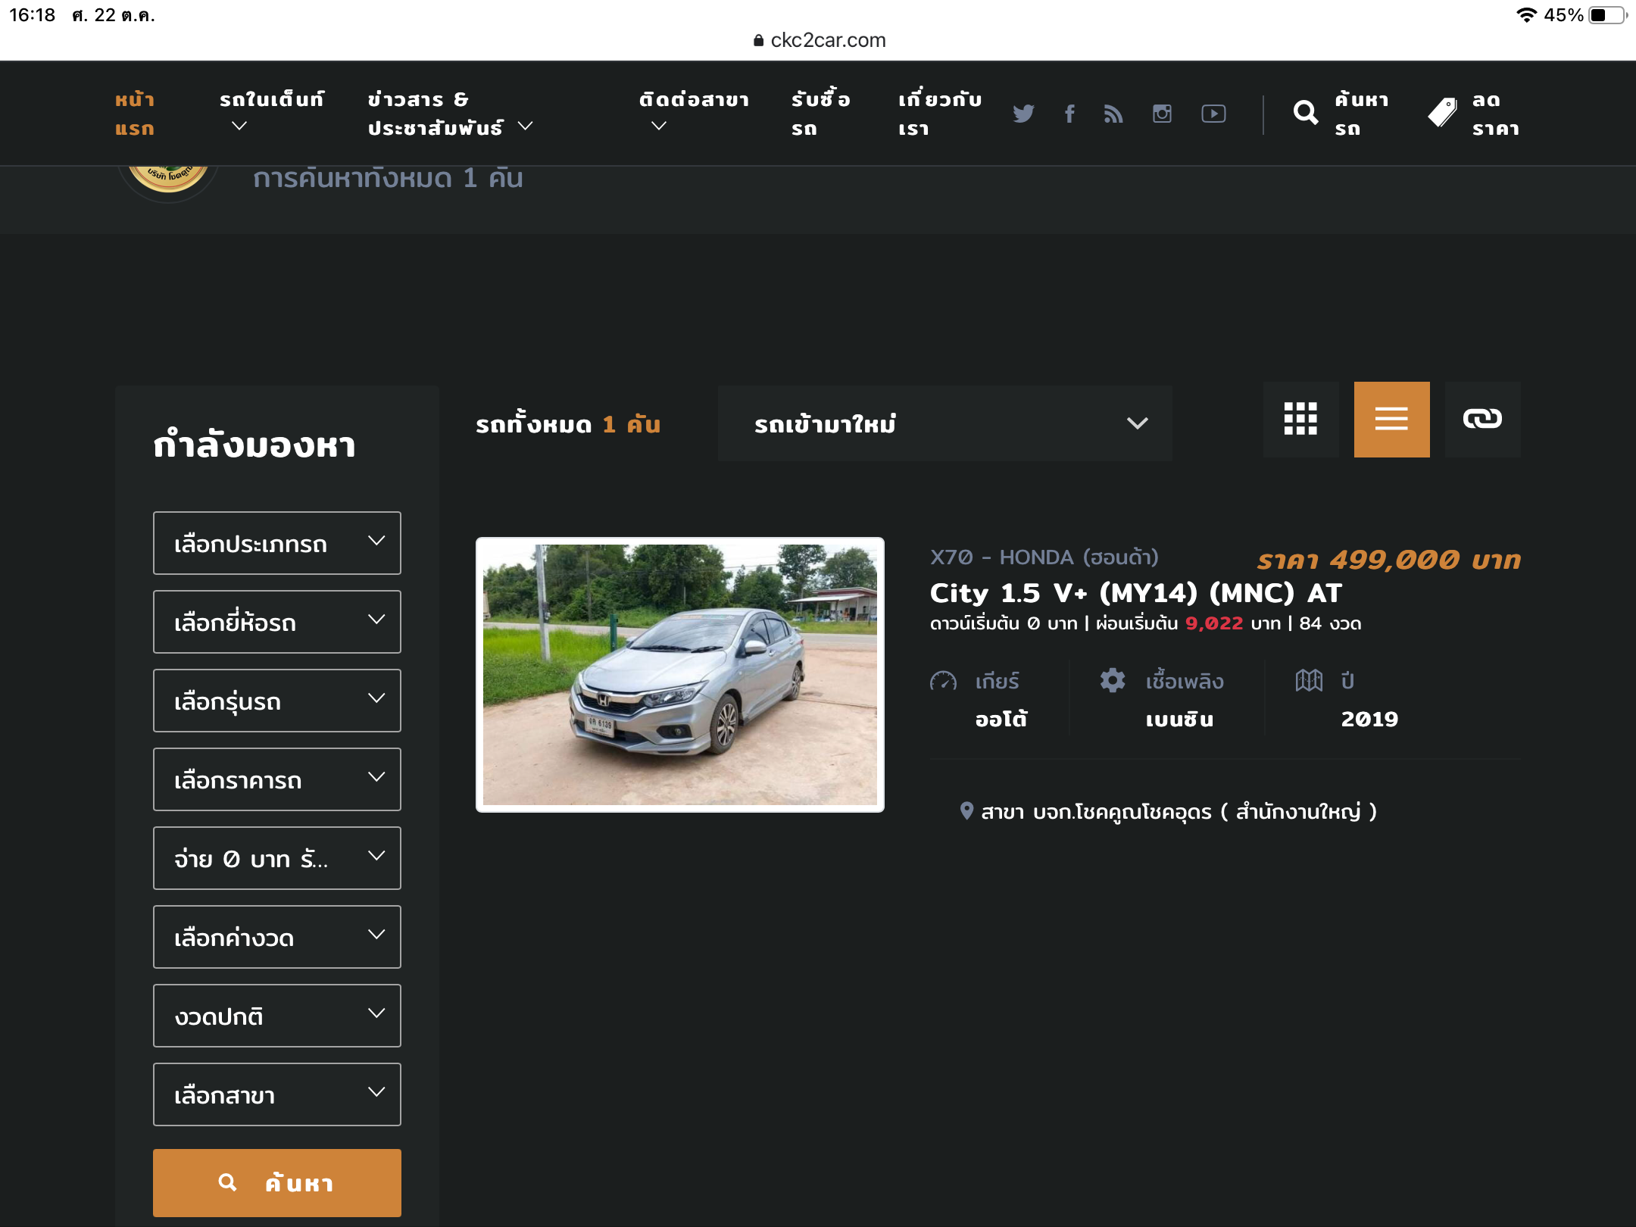Switch to list view layout

(x=1391, y=420)
